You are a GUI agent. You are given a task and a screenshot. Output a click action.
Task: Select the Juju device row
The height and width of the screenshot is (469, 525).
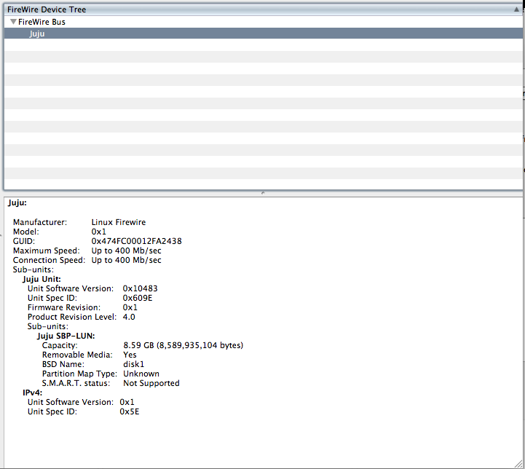[263, 33]
